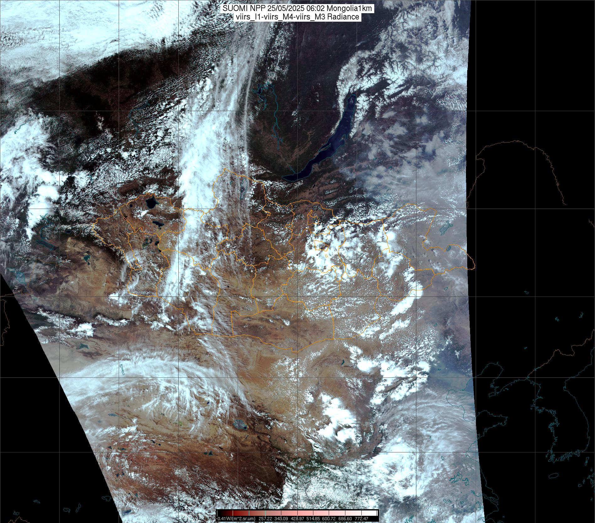Click the '257.22' scale value
This screenshot has width=595, height=523.
[x=265, y=519]
